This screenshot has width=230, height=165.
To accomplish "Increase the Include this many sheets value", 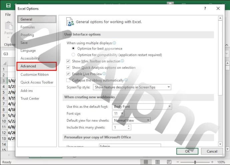I will [x=129, y=126].
